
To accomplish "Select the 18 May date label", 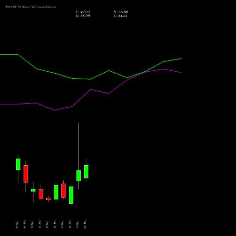I will point(70,224).
